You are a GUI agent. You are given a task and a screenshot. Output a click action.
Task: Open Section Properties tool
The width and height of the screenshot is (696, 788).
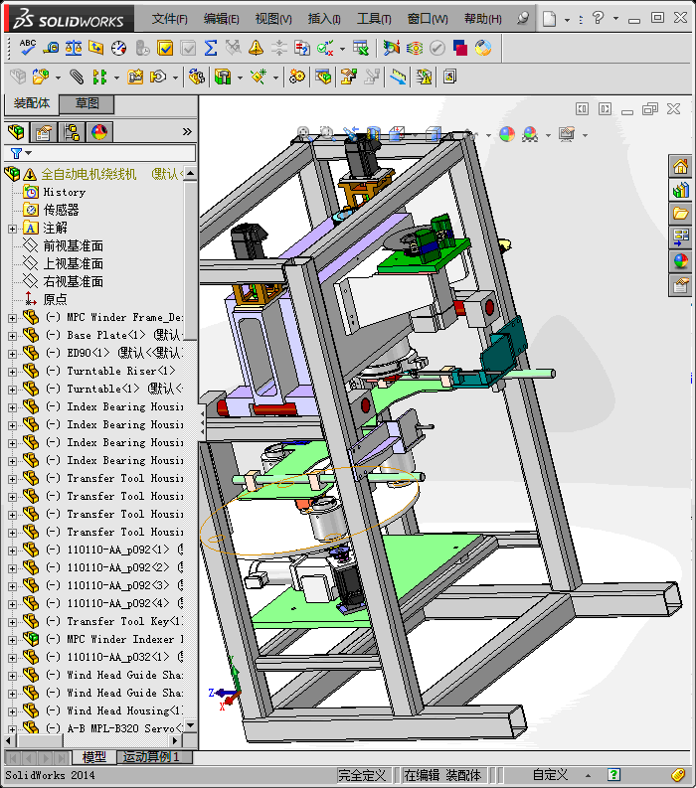click(95, 48)
